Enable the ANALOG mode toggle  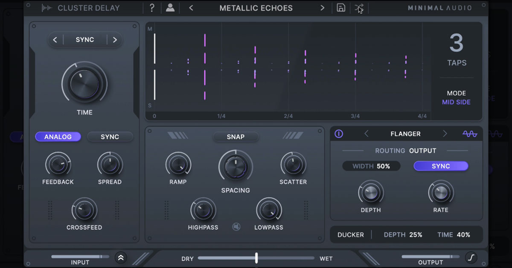click(x=58, y=137)
